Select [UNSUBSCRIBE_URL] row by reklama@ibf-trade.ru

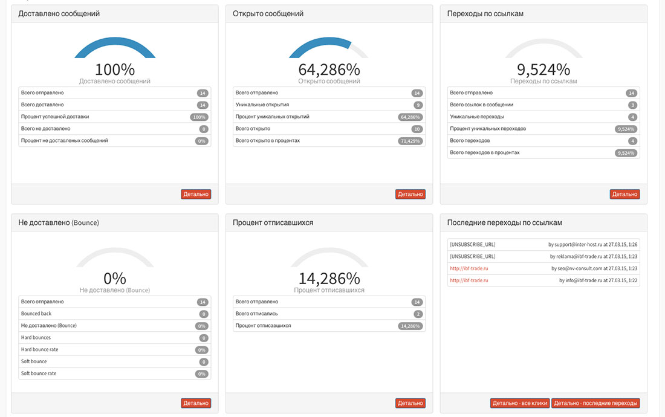[543, 256]
